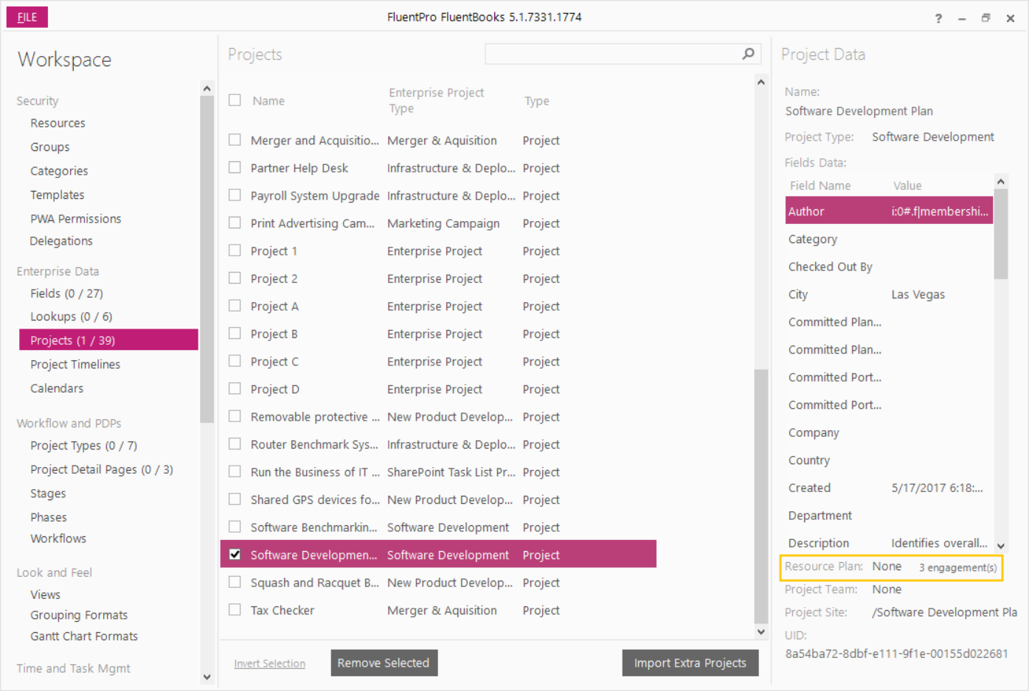
Task: Select Stages under Workflow and PDPs
Action: (x=48, y=494)
